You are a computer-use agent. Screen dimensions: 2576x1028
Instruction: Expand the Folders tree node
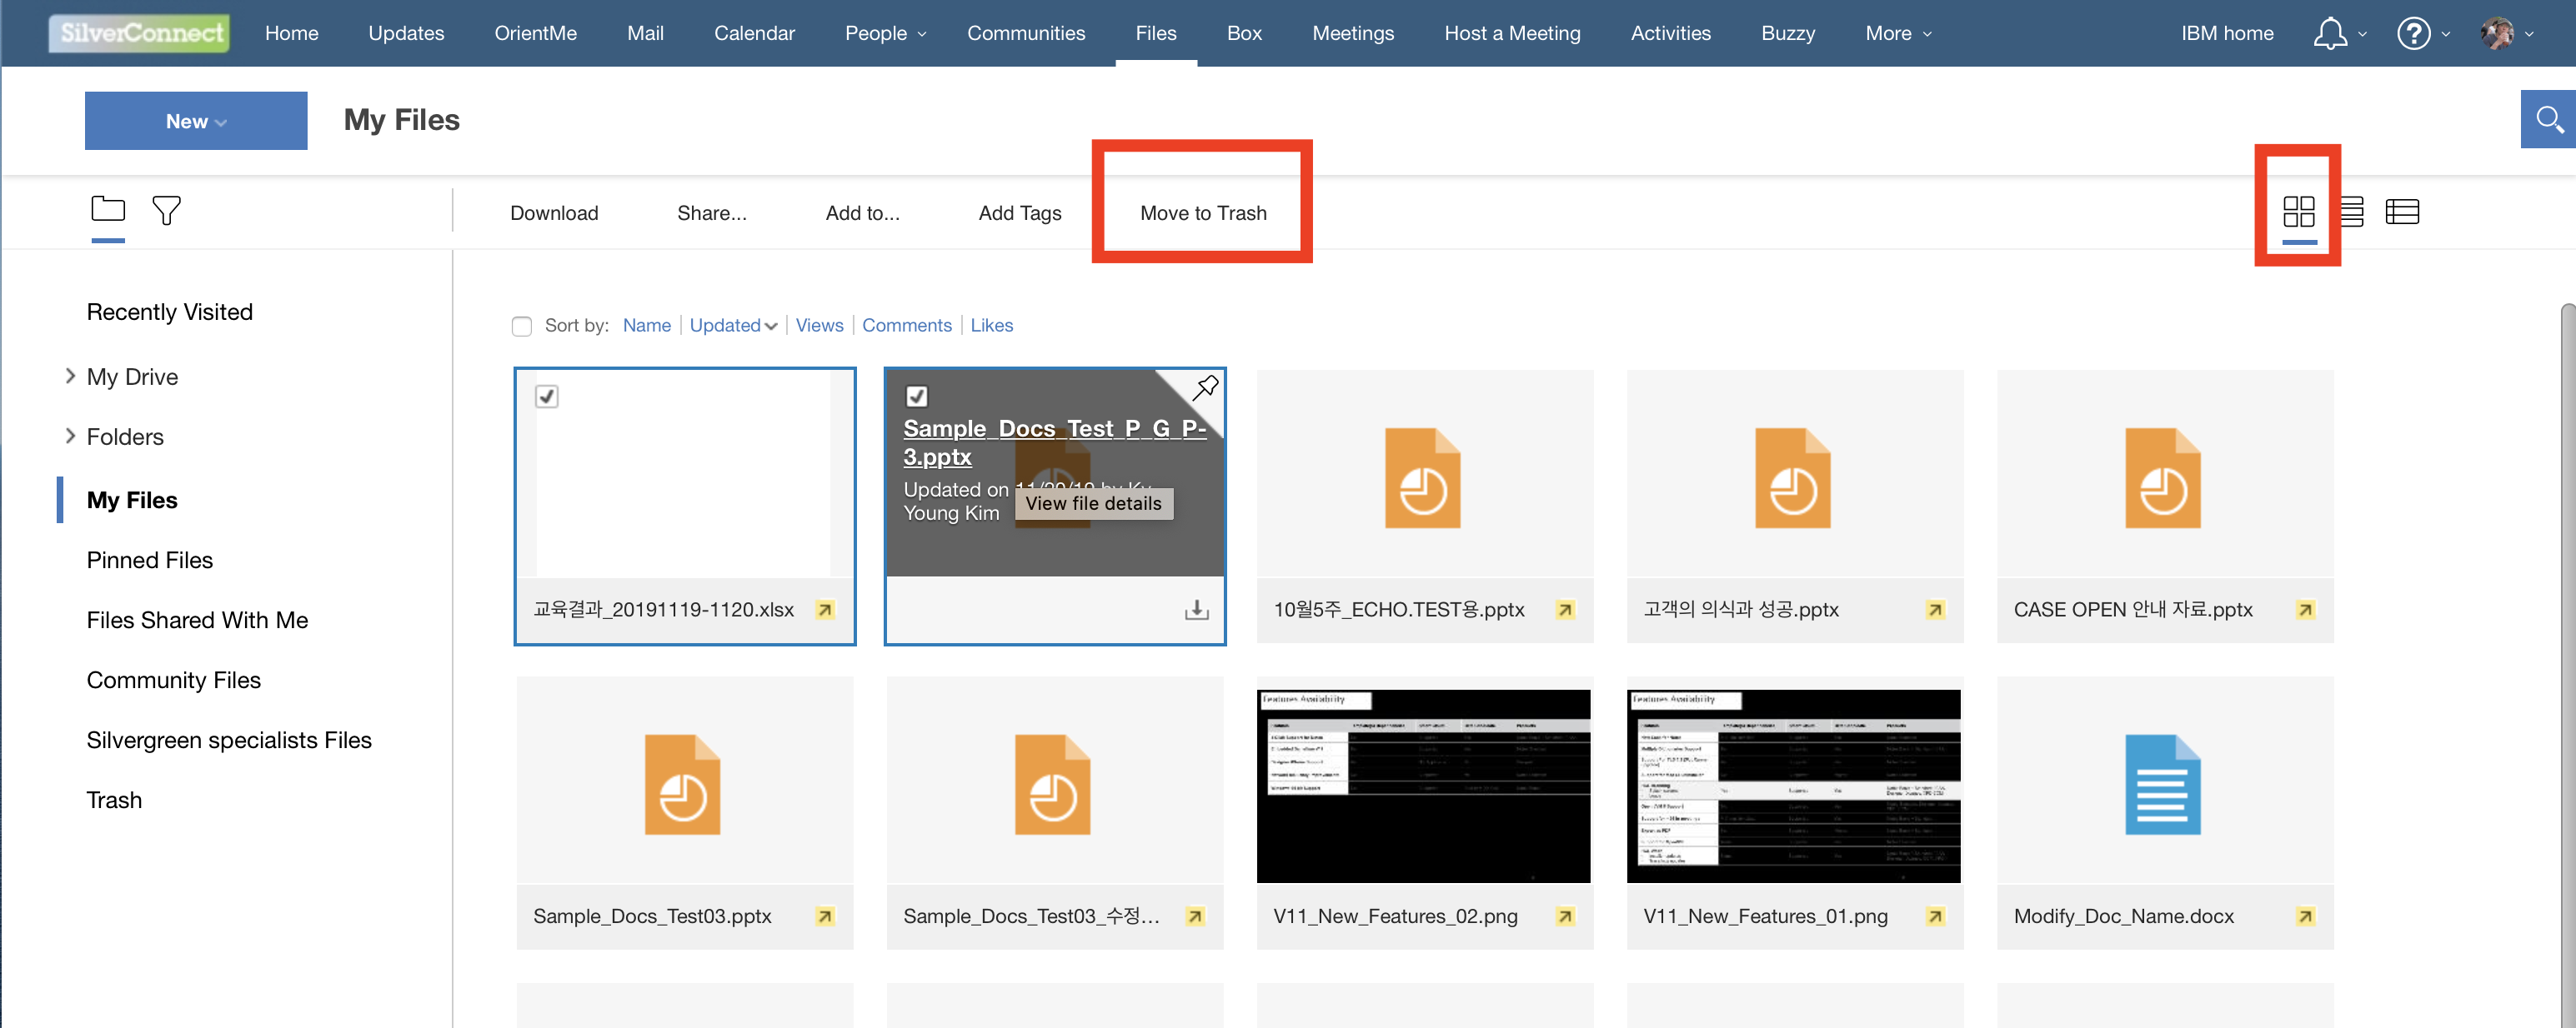click(x=70, y=436)
